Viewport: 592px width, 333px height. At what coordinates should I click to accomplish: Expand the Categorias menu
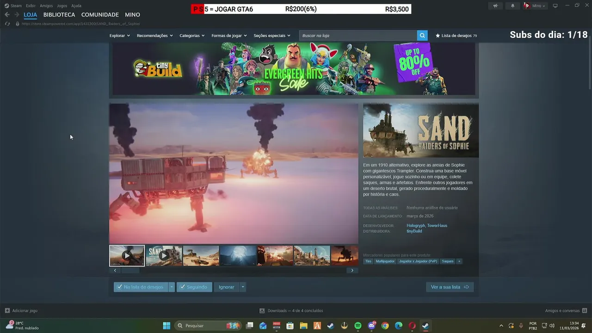click(x=192, y=36)
